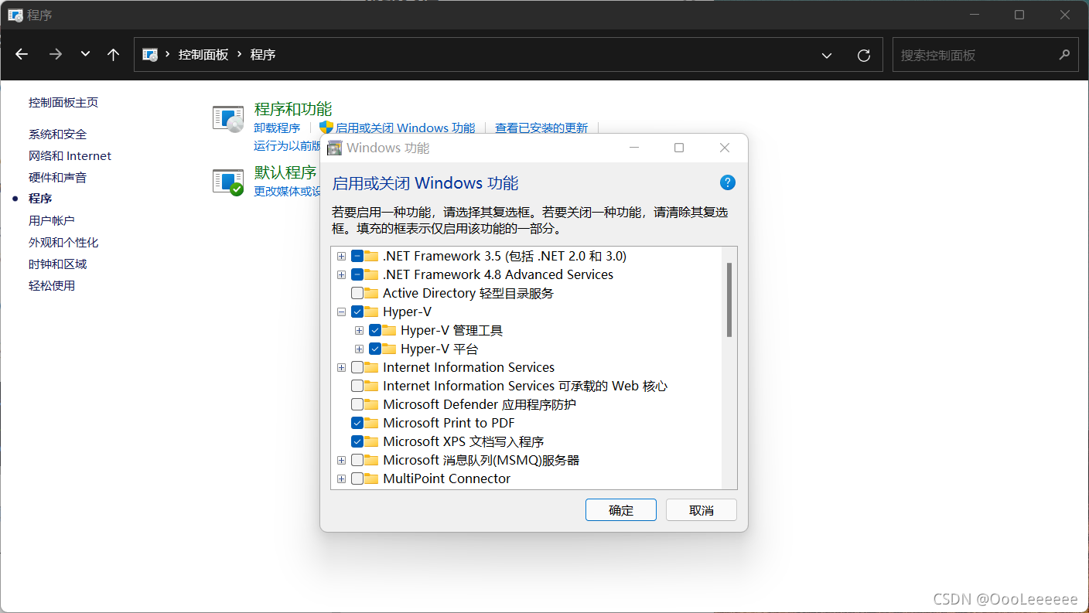
Task: Toggle .NET Framework 4.8 Advanced Services checkbox
Action: tap(357, 274)
